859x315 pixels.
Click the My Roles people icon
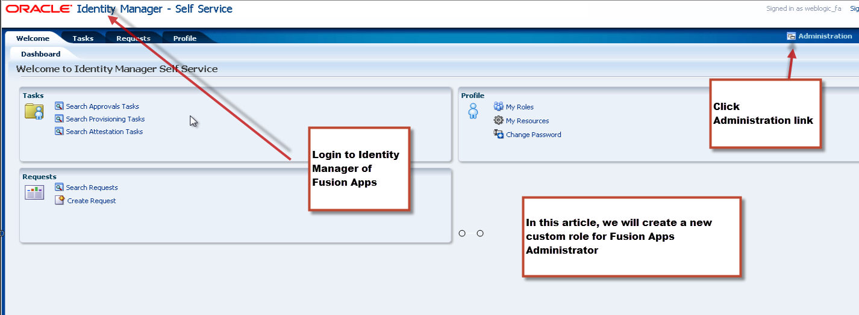tap(498, 106)
